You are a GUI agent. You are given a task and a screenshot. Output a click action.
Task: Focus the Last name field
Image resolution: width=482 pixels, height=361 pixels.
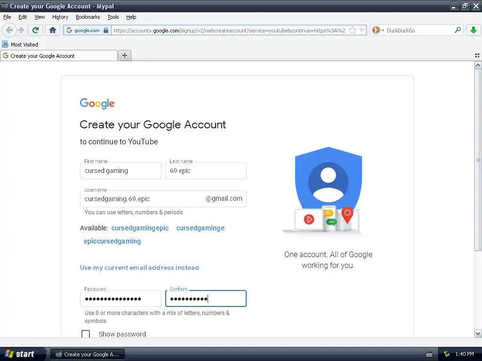(x=206, y=171)
